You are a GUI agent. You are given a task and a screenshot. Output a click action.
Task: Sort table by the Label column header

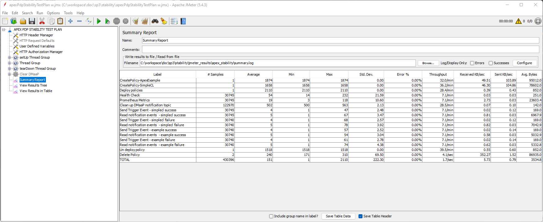pyautogui.click(x=158, y=74)
